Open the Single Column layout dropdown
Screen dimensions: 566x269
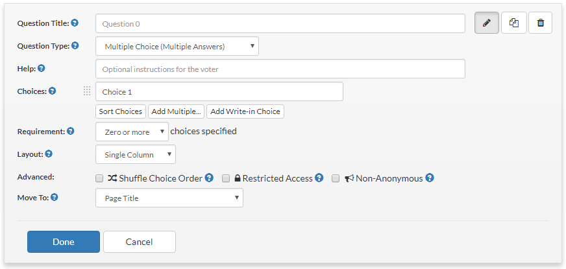point(136,154)
